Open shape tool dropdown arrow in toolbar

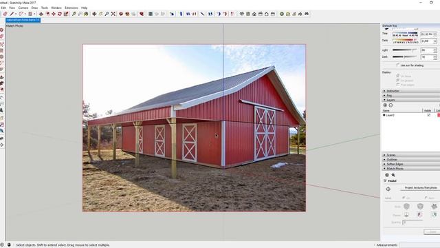(34, 14)
